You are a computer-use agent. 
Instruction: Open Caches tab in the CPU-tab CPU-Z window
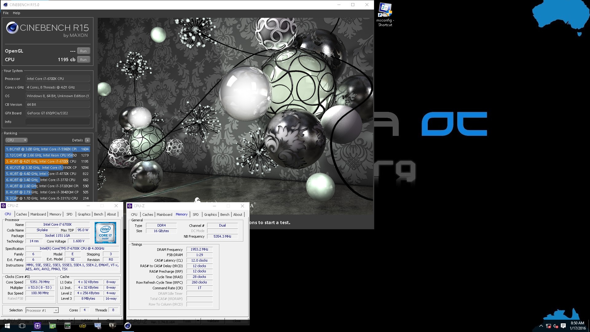pos(22,214)
